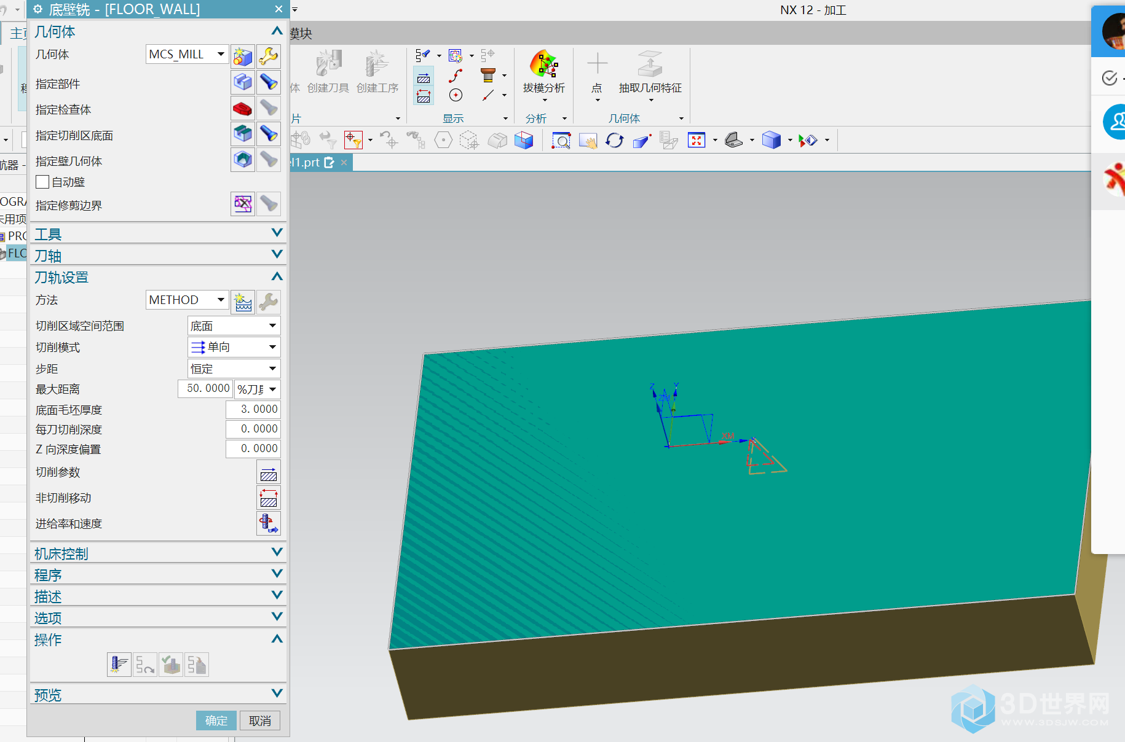Viewport: 1125px width, 742px height.
Task: Select the specify cut area floor (指定切削区底面) icon
Action: pos(243,133)
